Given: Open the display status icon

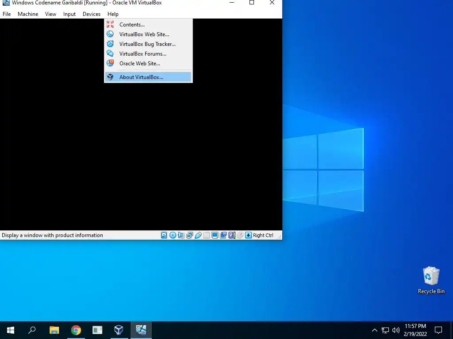Looking at the screenshot, I should (215, 235).
